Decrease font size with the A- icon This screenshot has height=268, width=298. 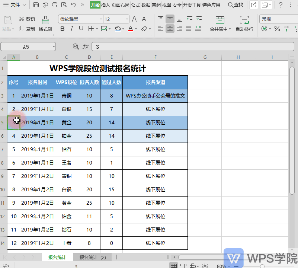(x=144, y=19)
